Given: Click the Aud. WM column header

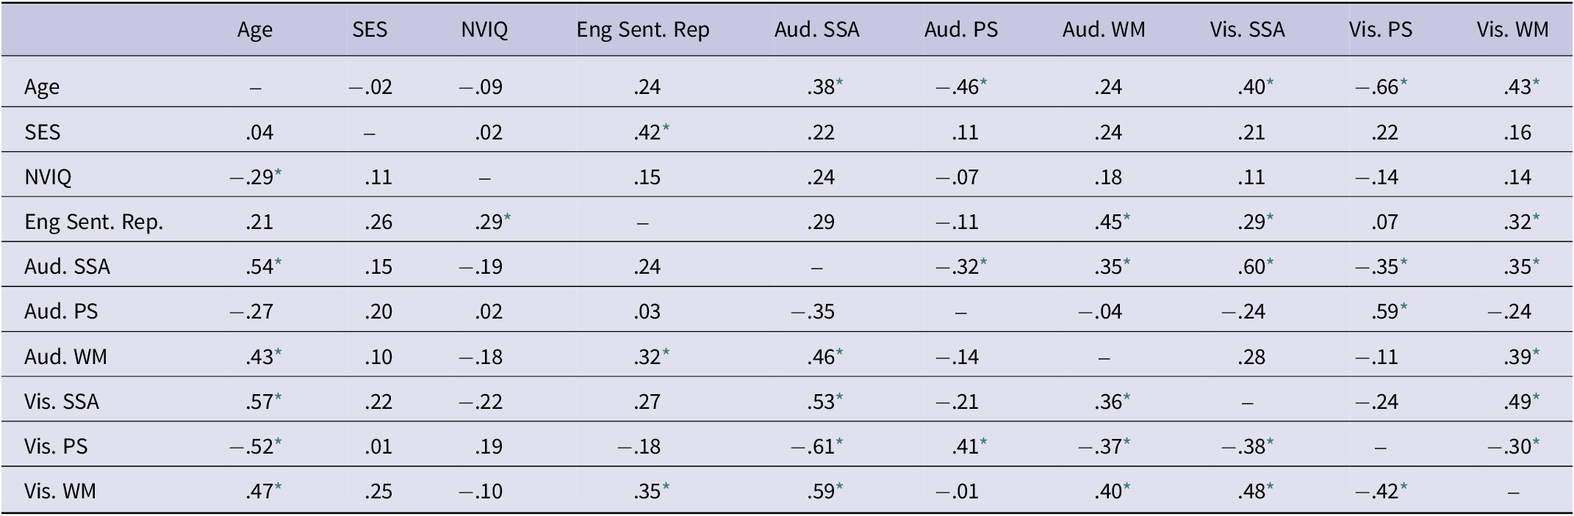Looking at the screenshot, I should [1104, 29].
